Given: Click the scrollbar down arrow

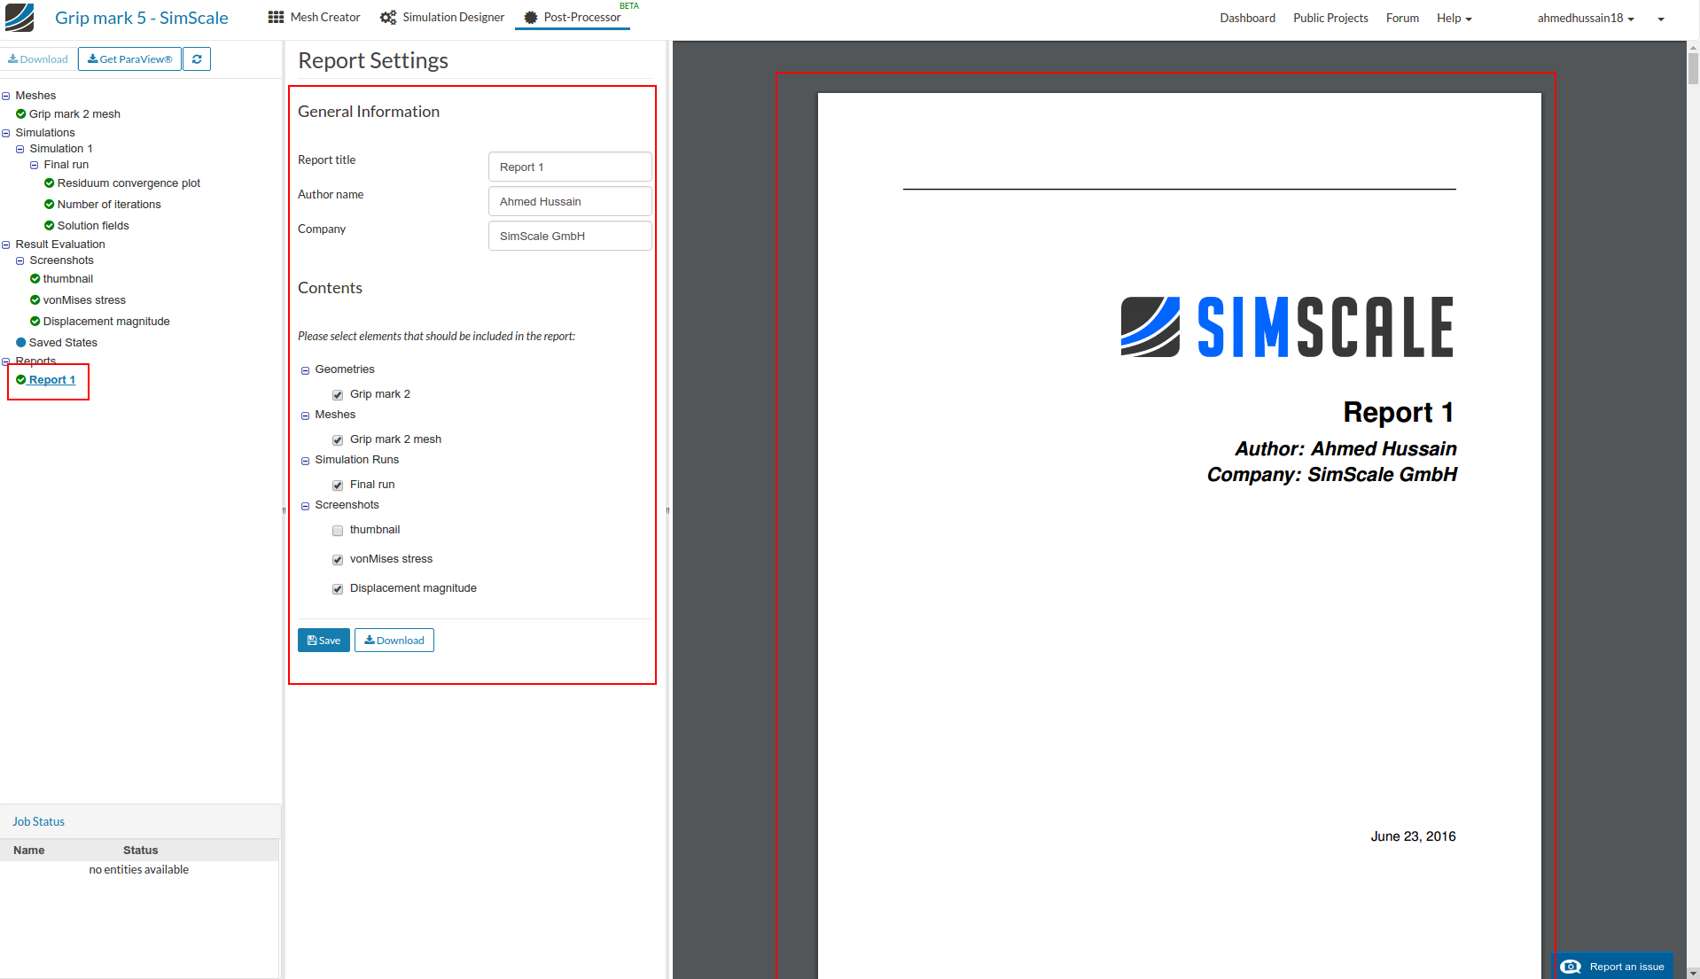Looking at the screenshot, I should point(1693,972).
